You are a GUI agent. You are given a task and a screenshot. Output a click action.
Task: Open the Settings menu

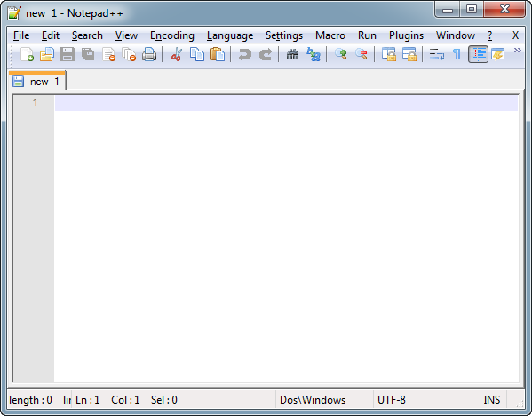(x=284, y=35)
